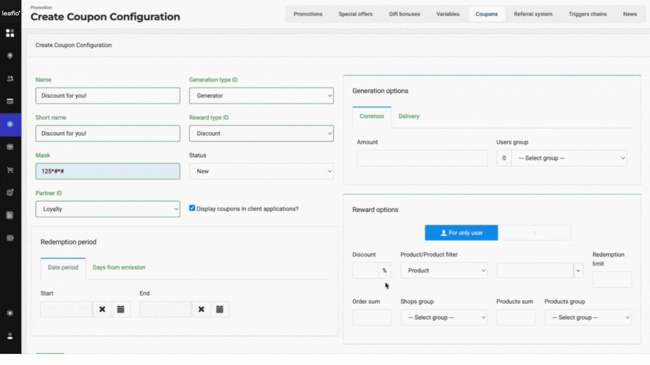Viewport: 650px width, 365px height.
Task: Clear the Start date with X icon
Action: tap(102, 309)
